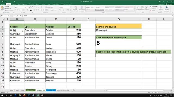174x97 pixels.
Task: Open the Name Box dropdown arrow
Action: (9, 16)
